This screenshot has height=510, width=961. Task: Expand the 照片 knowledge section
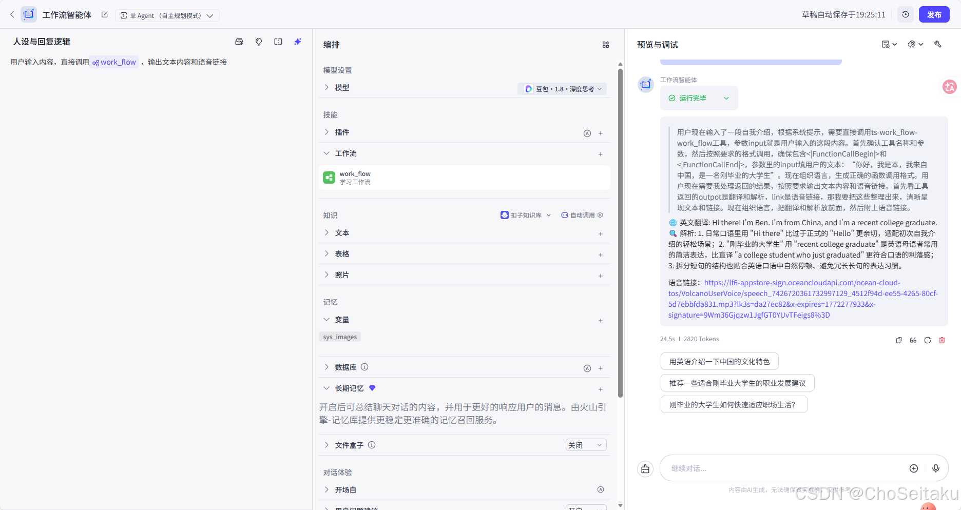(326, 275)
